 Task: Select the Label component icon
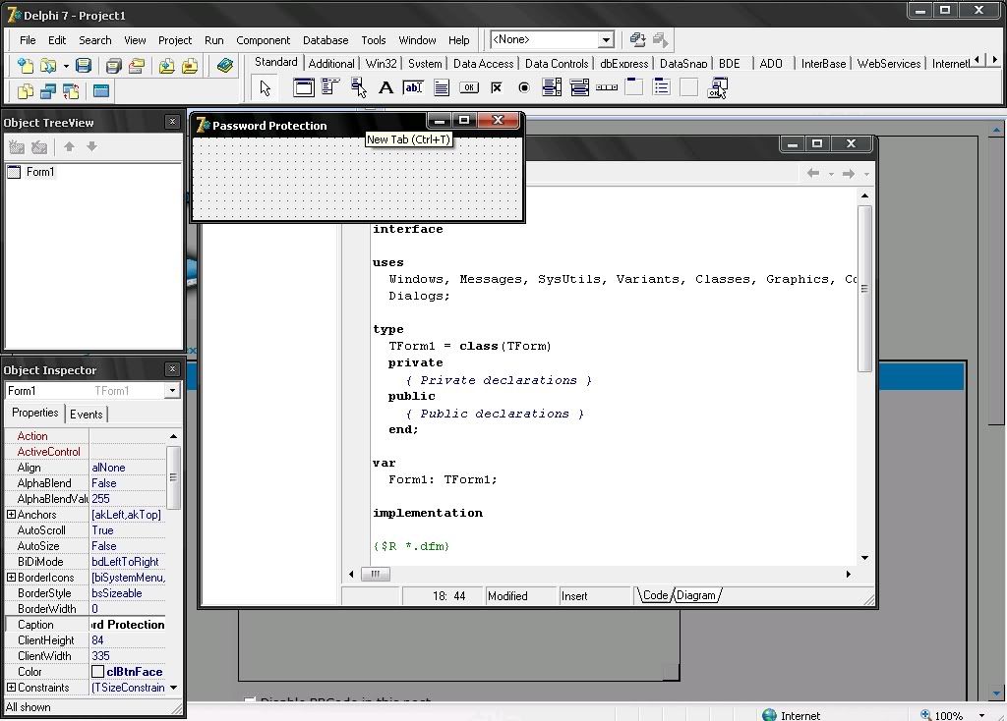pos(386,88)
